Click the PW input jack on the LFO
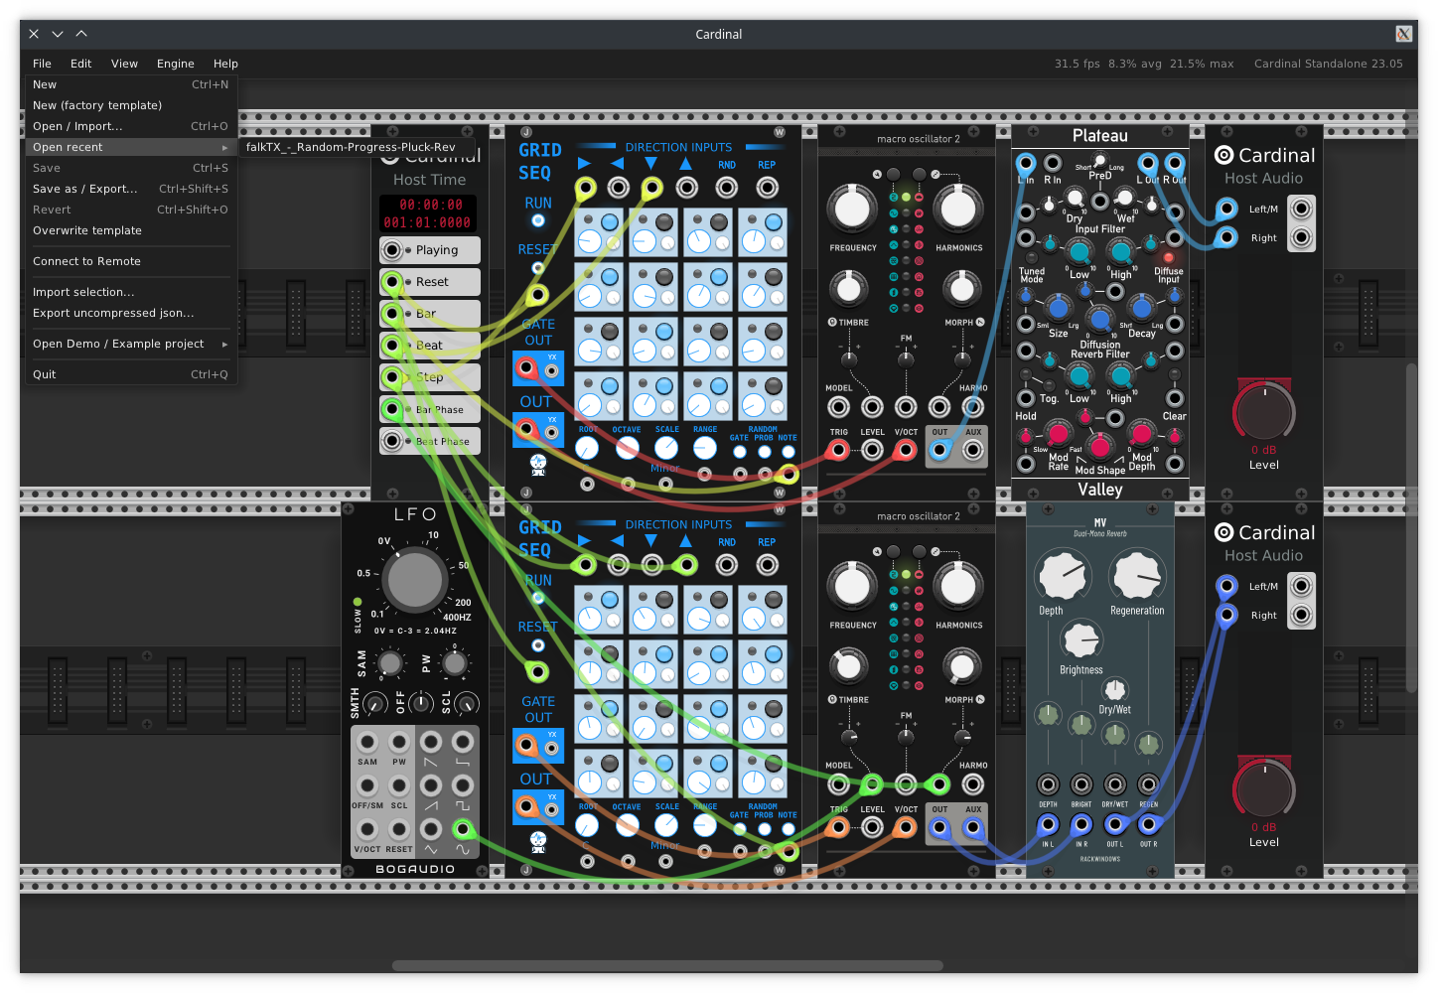The width and height of the screenshot is (1438, 993). (399, 742)
